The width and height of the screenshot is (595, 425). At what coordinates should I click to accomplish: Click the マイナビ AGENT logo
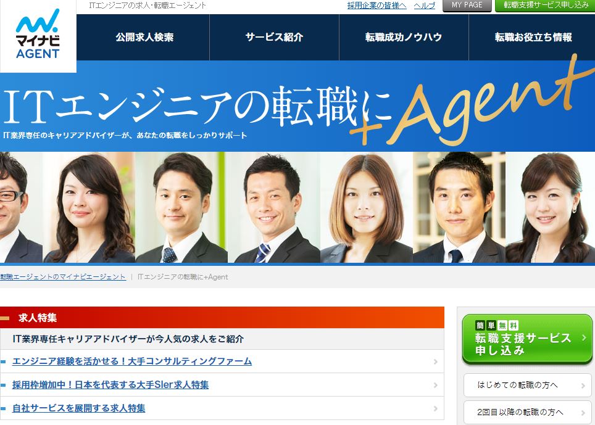pos(38,34)
